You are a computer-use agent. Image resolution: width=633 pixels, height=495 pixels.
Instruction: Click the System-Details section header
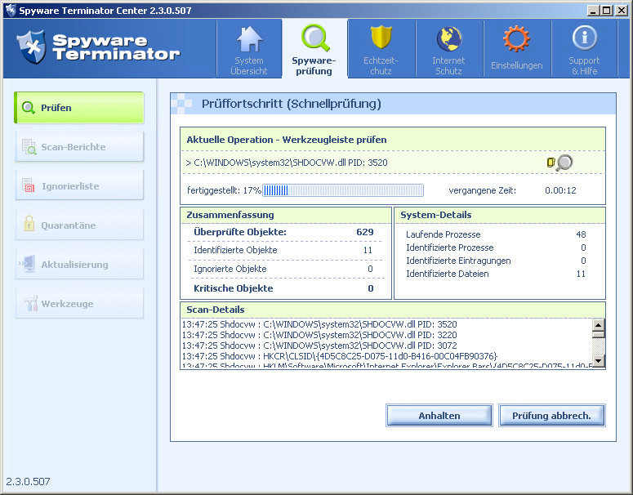[435, 215]
